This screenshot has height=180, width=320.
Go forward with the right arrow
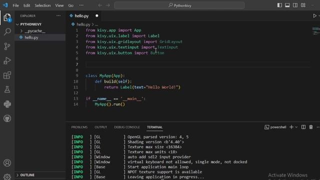pyautogui.click(x=108, y=5)
